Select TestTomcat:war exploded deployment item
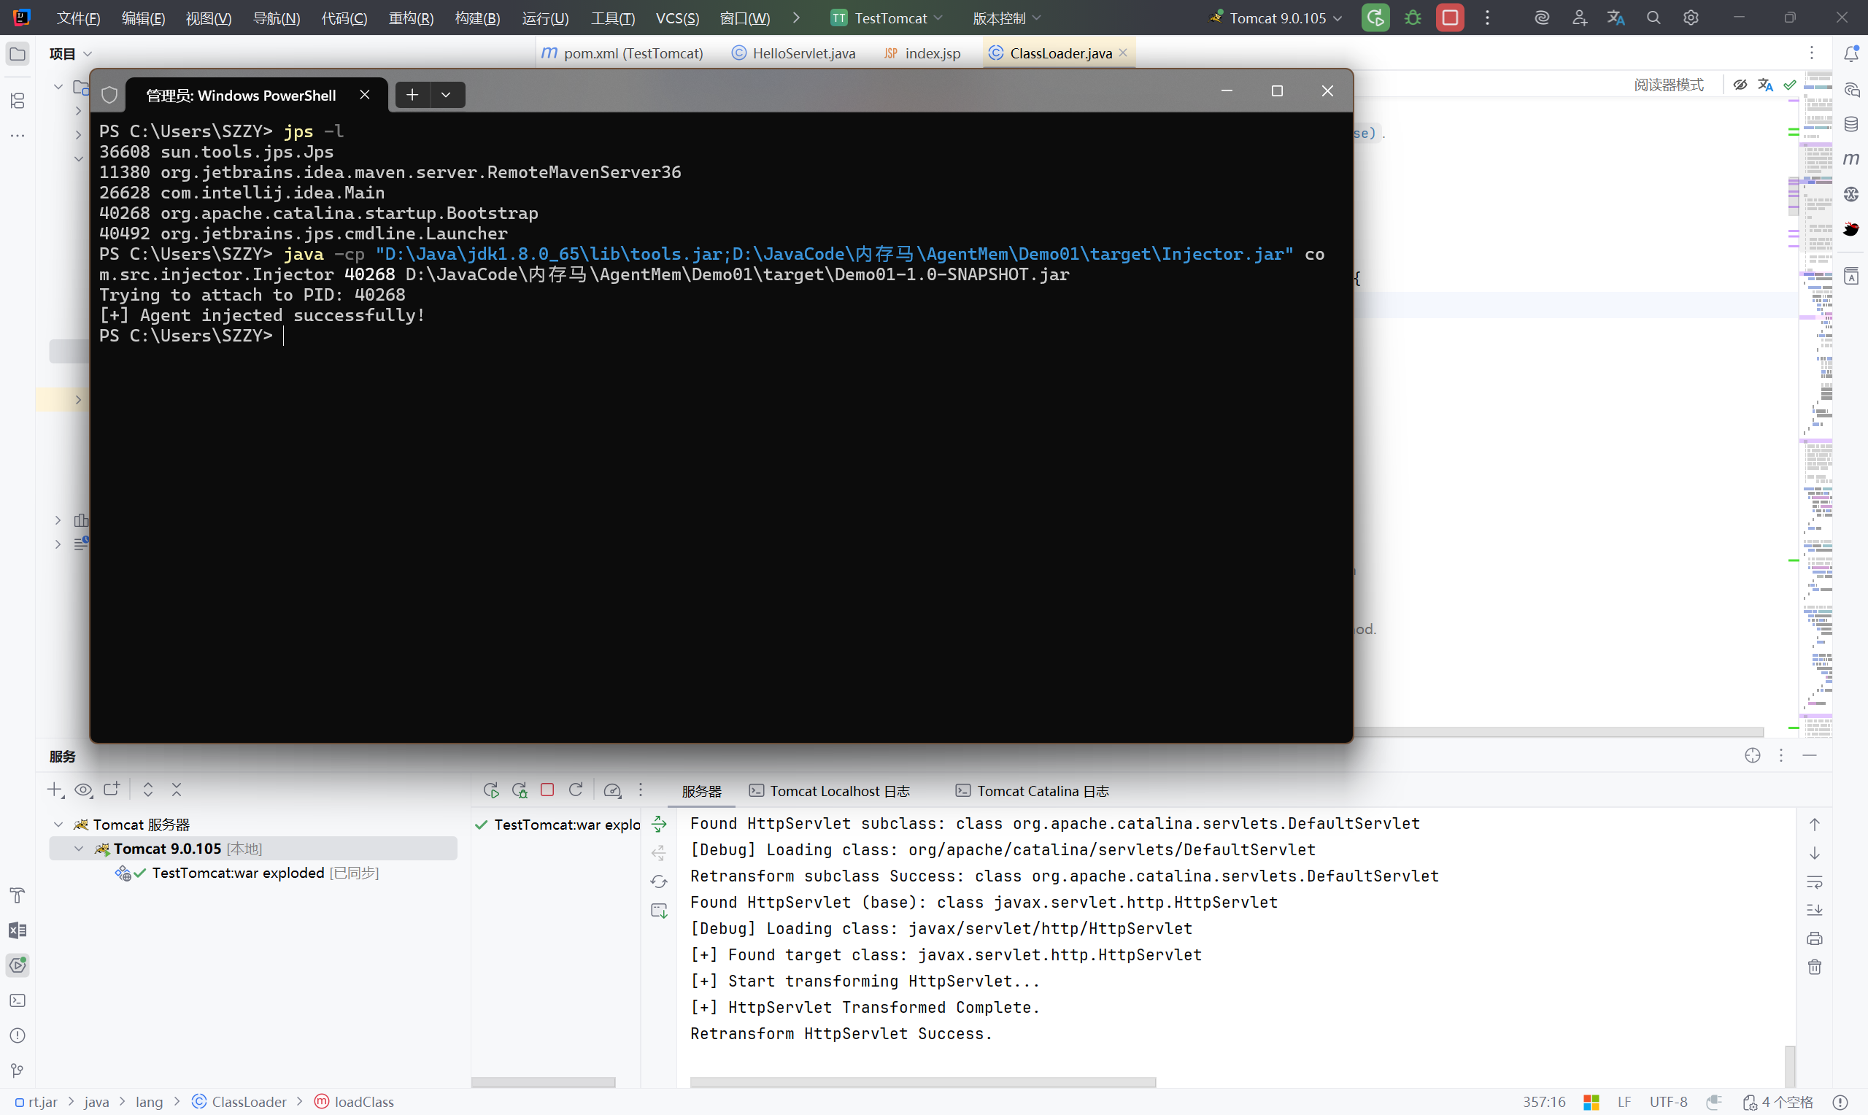Image resolution: width=1868 pixels, height=1115 pixels. tap(237, 872)
